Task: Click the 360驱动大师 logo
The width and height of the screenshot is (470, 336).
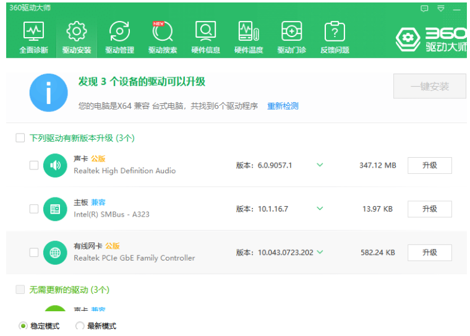Action: [x=431, y=40]
